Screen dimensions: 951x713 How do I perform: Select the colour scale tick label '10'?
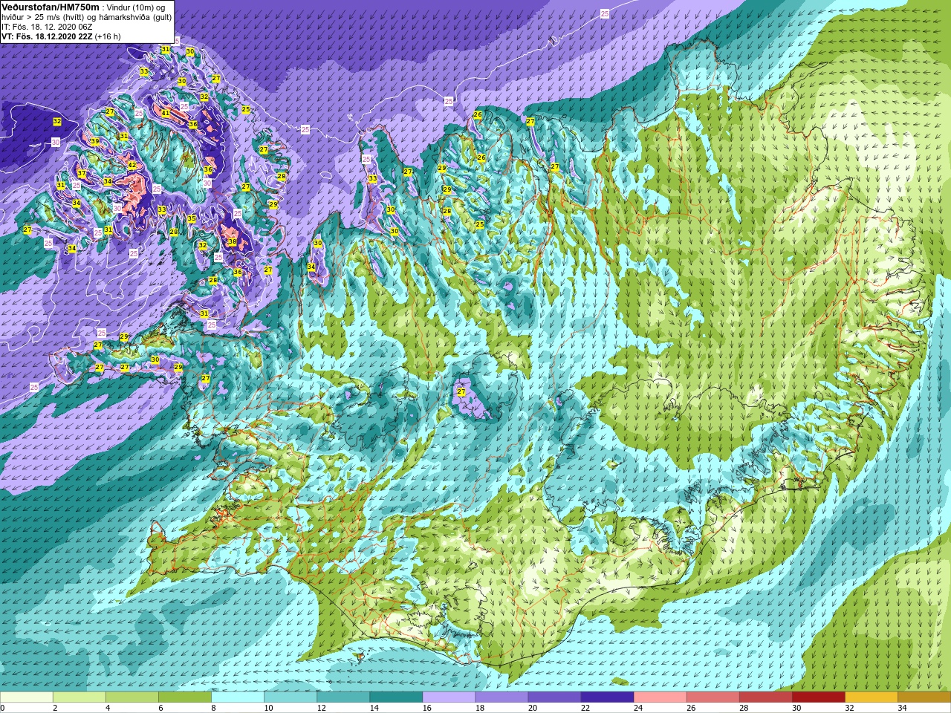(x=267, y=708)
